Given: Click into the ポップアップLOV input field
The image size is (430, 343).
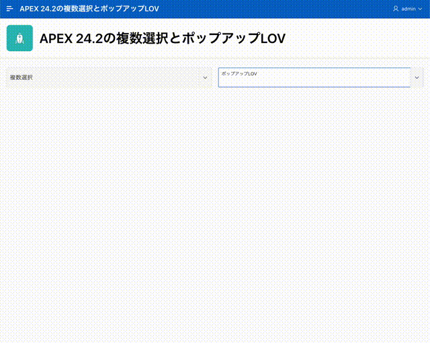Looking at the screenshot, I should coord(314,78).
